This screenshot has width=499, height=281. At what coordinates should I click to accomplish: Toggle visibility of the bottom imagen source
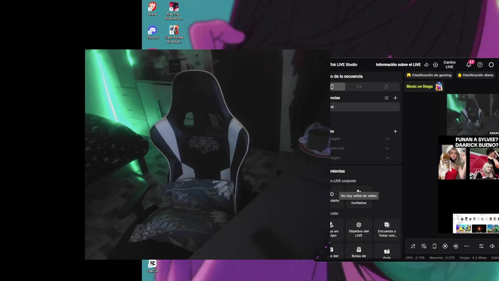pos(388,158)
